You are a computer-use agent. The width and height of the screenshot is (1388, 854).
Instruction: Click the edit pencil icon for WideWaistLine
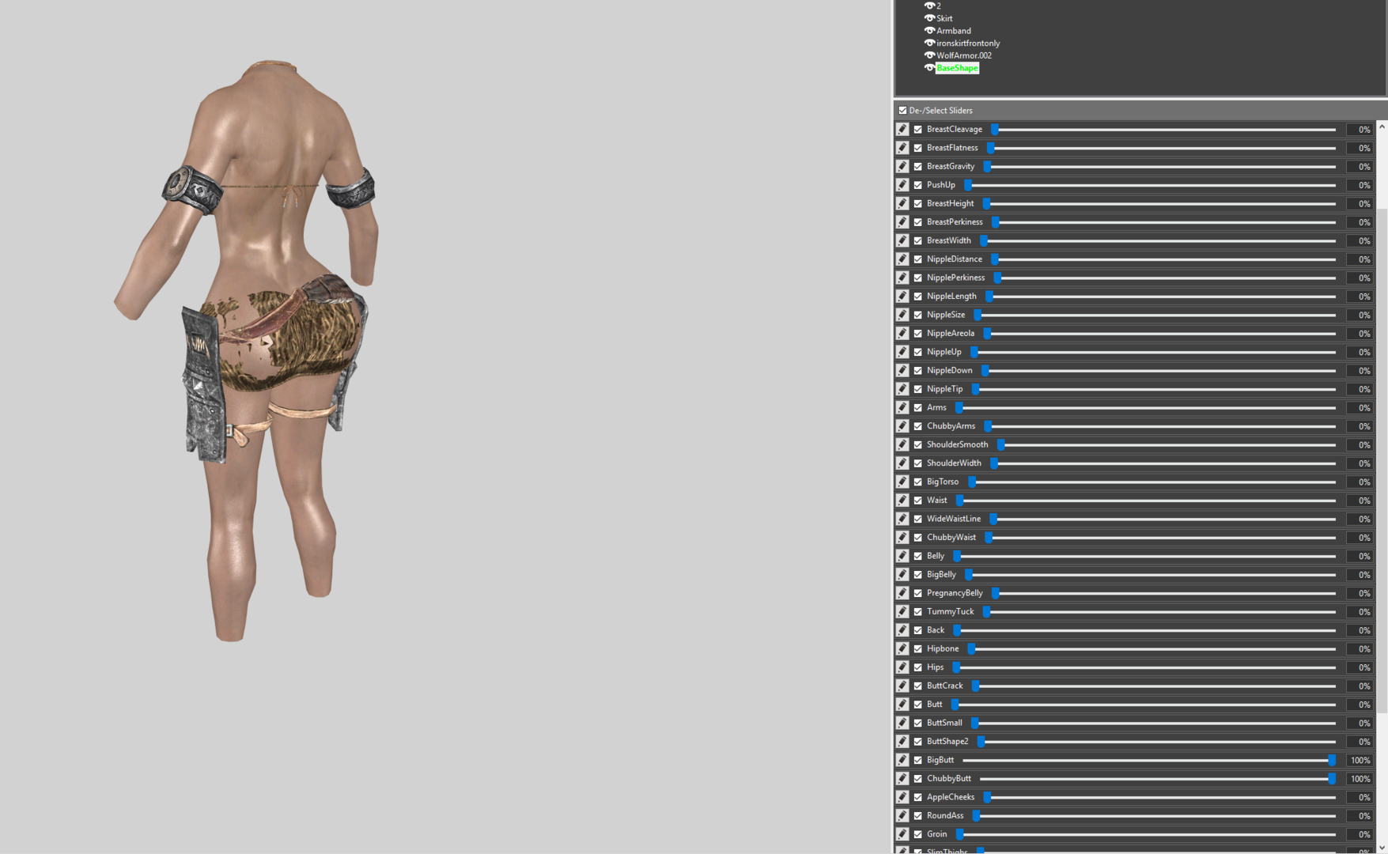[x=902, y=519]
